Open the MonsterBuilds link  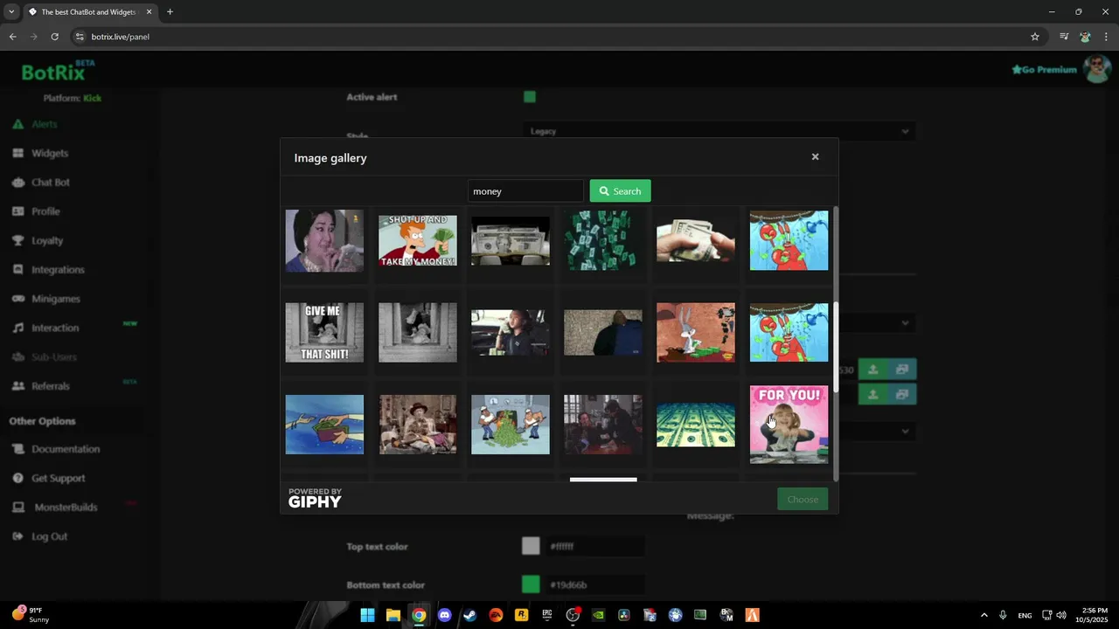tap(66, 508)
